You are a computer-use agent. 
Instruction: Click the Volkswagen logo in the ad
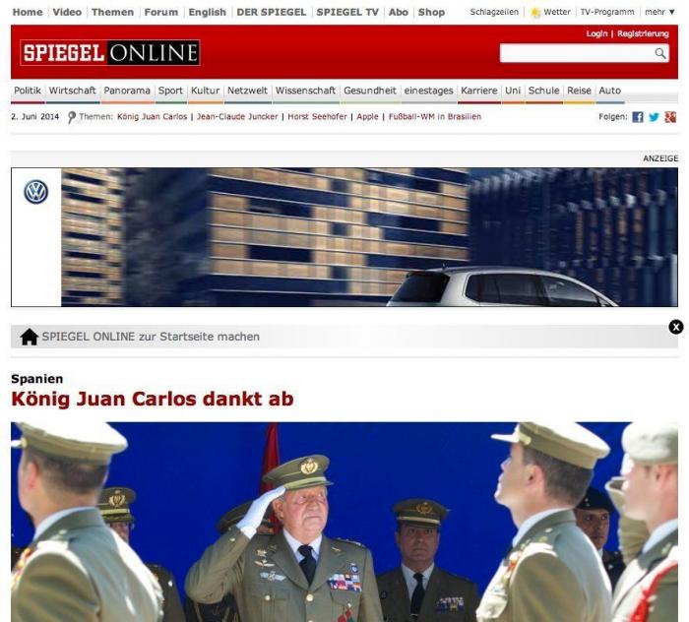36,192
